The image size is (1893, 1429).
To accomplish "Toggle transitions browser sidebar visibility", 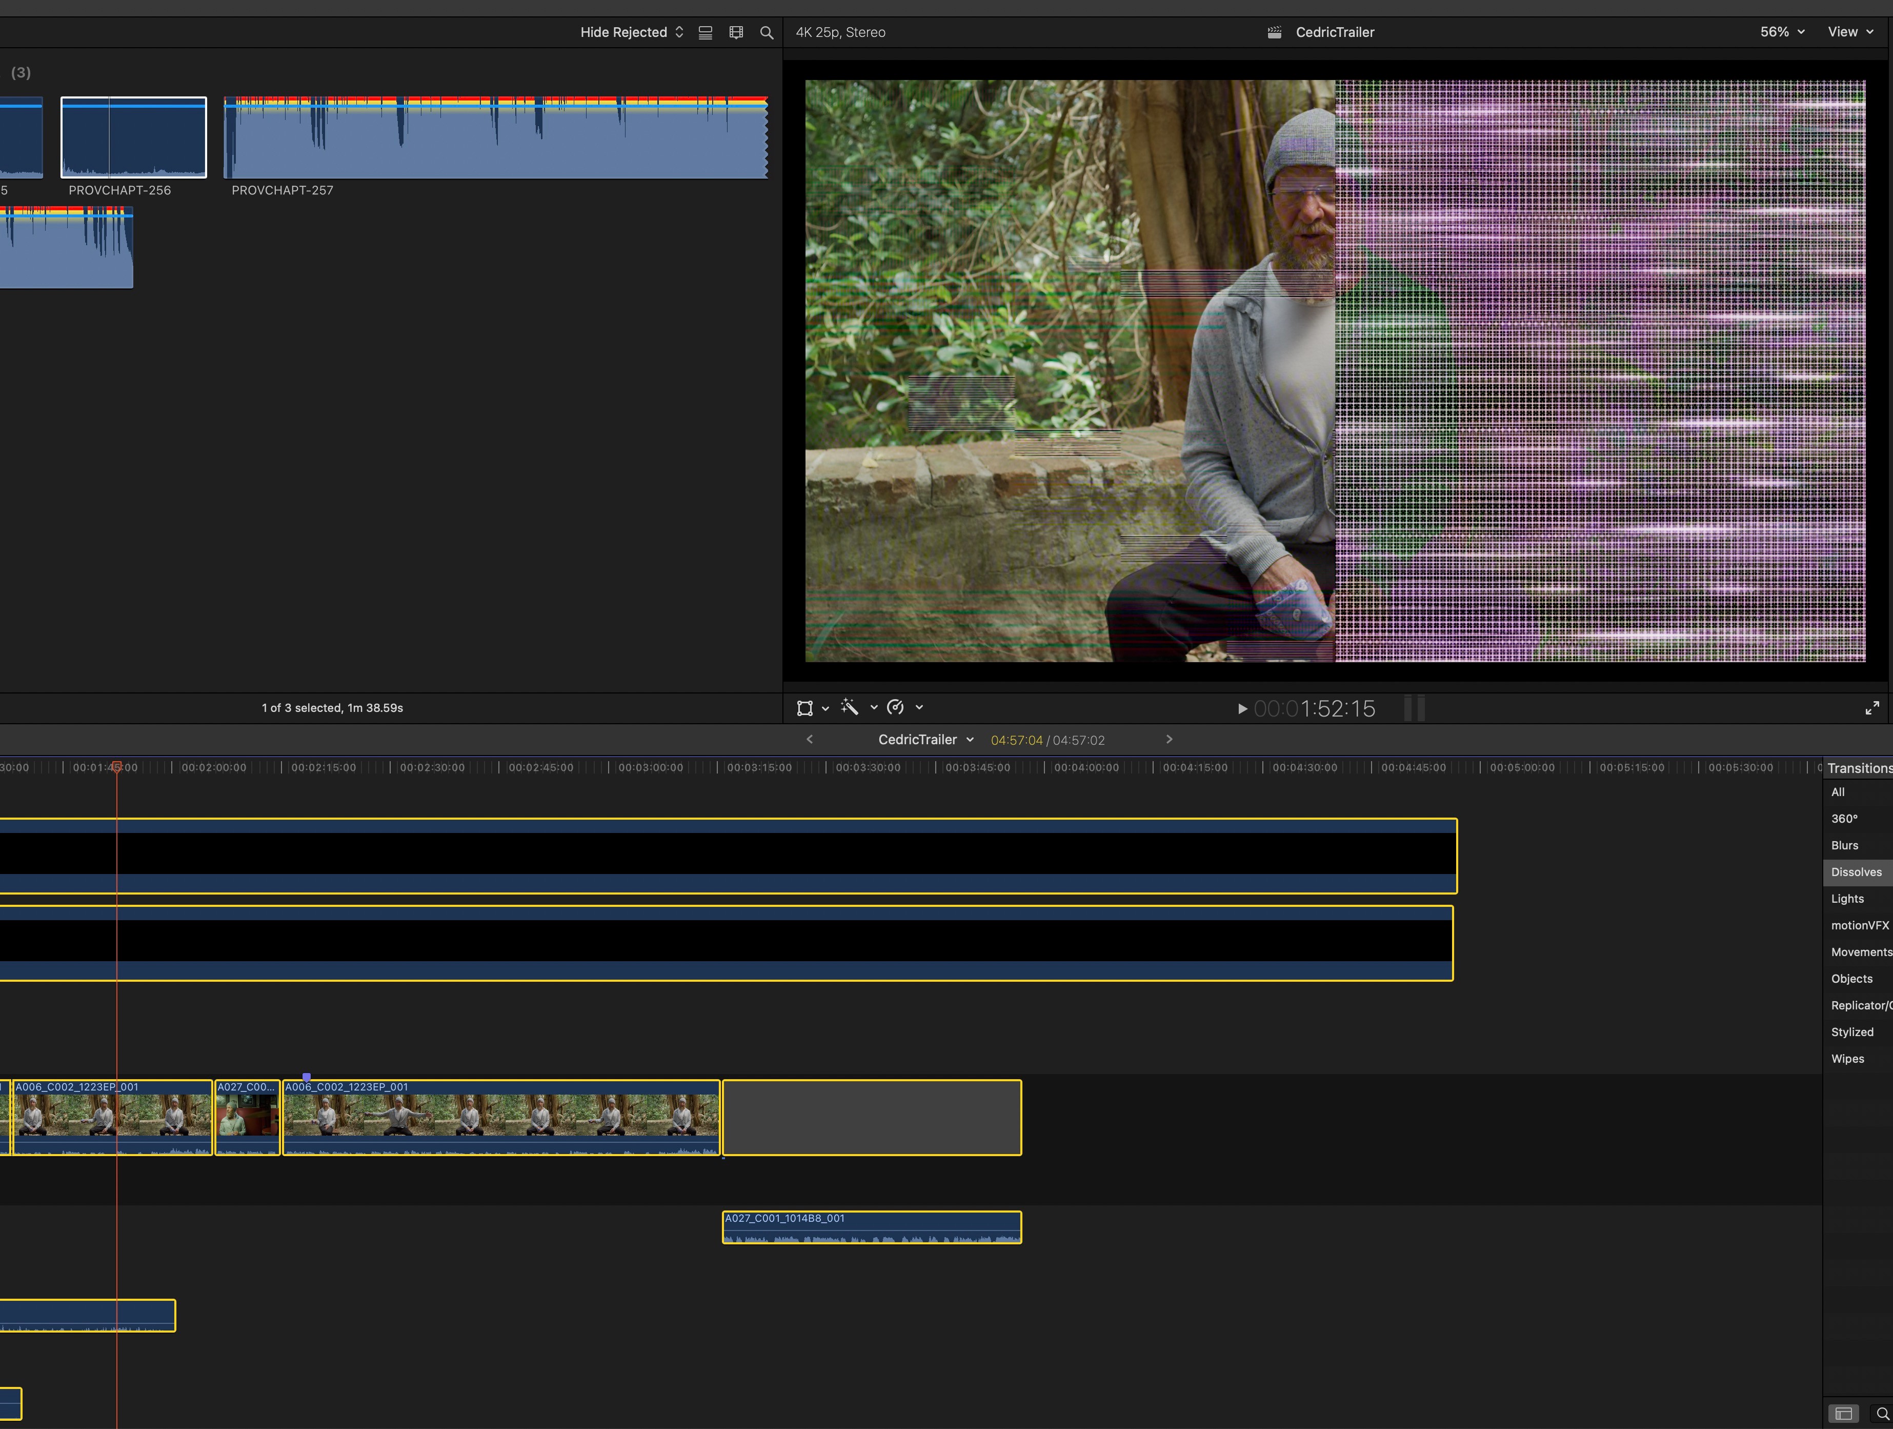I will [1843, 1413].
